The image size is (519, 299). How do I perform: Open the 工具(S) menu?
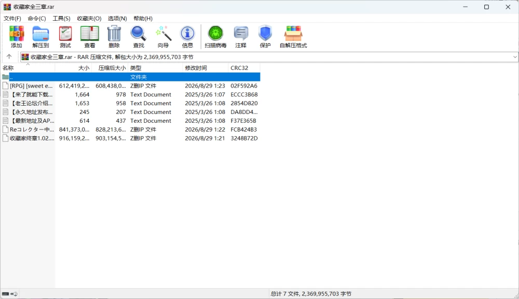(x=62, y=19)
